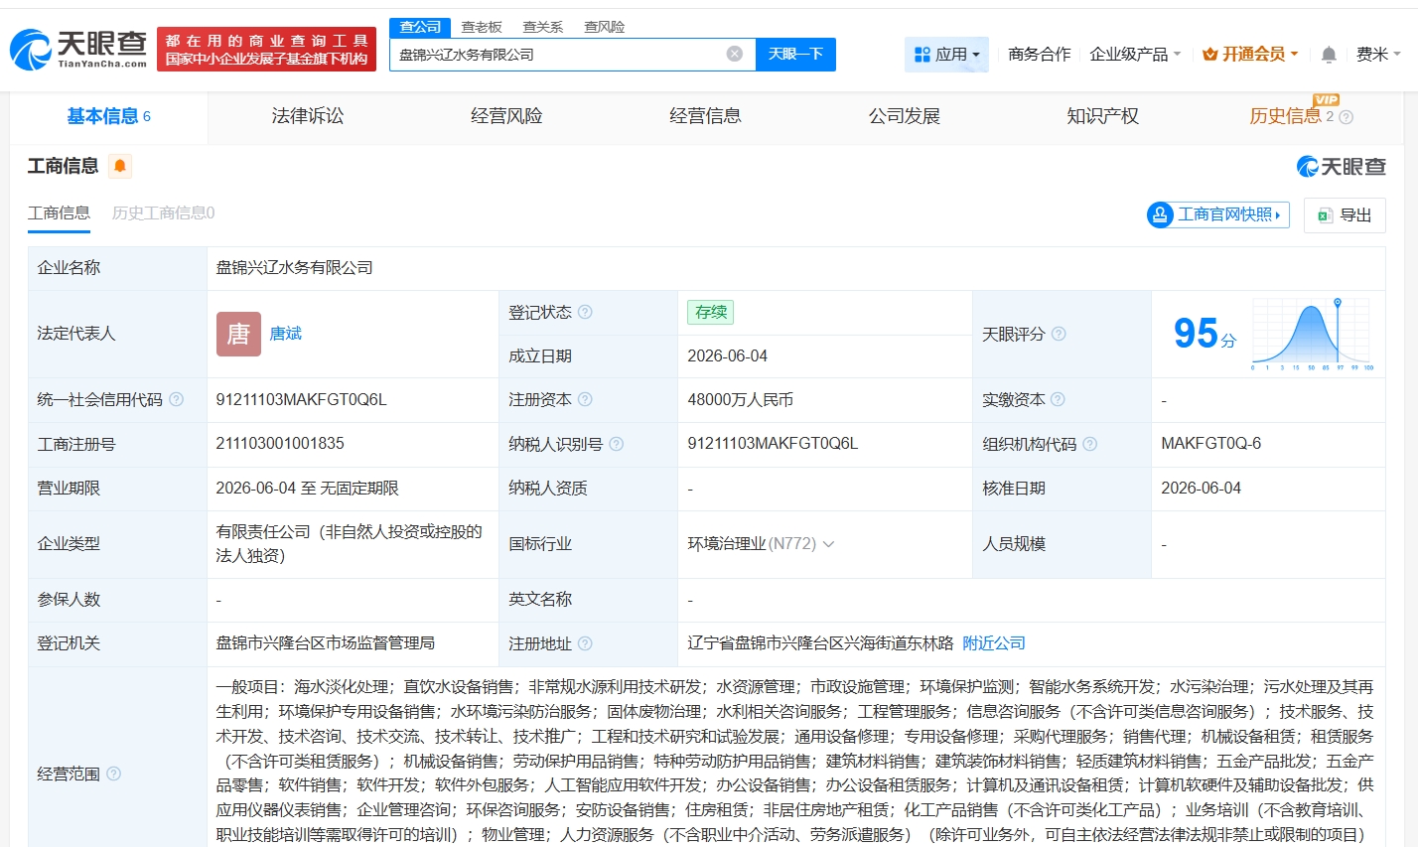Click address 辽宁省盘锦市兴隆台区兴海街道东林路
The width and height of the screenshot is (1418, 847).
point(820,643)
